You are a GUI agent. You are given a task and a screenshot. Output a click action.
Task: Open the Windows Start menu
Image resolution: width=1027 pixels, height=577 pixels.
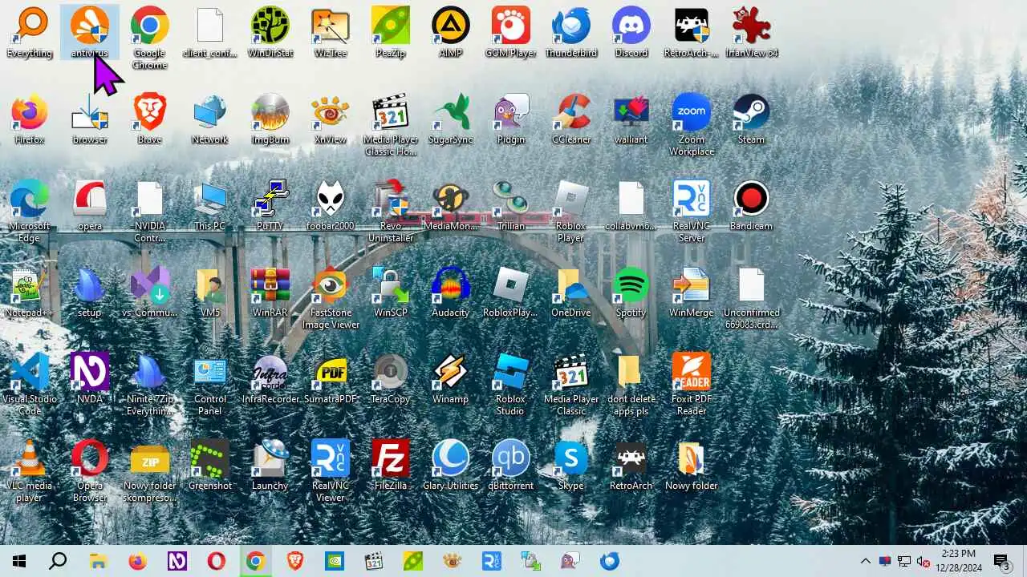pos(19,561)
